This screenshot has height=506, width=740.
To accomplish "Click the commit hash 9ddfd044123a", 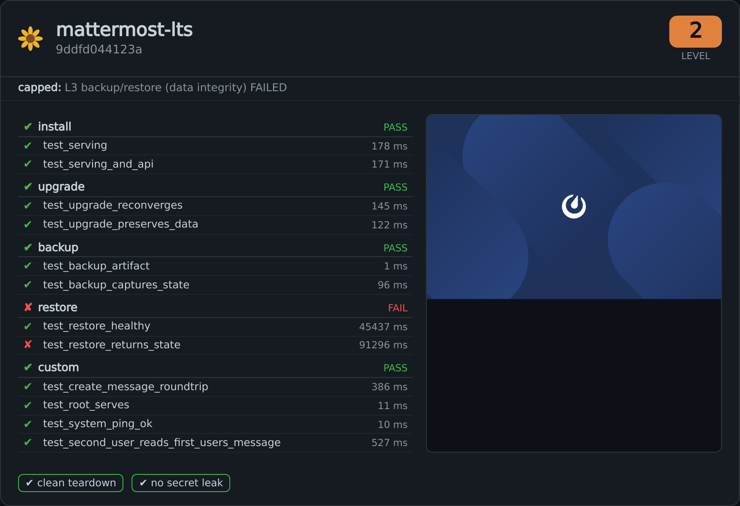I will [x=99, y=49].
